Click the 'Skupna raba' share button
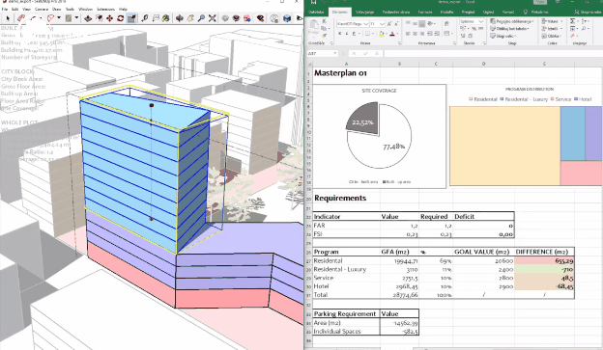603x350 pixels. point(589,12)
